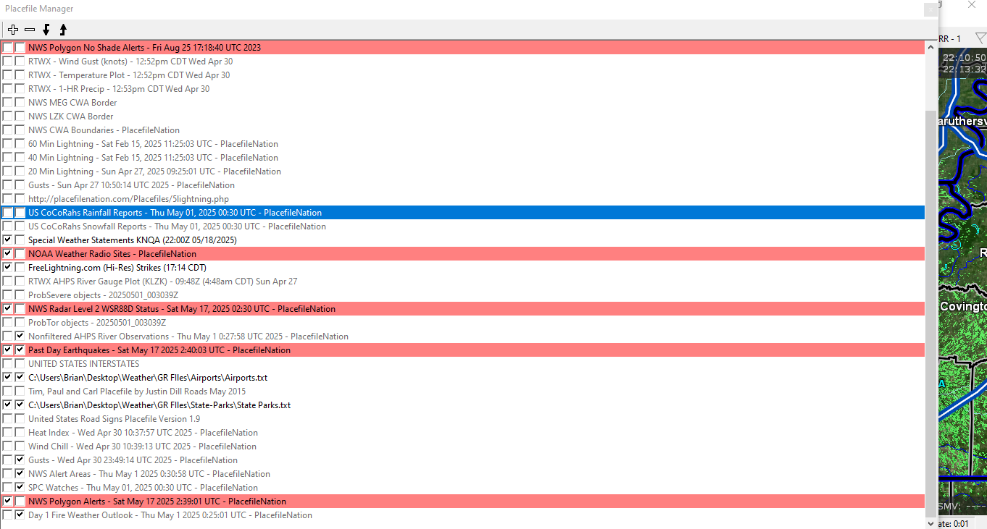The height and width of the screenshot is (529, 987).
Task: Click the minus icon to remove placefile
Action: [x=30, y=30]
